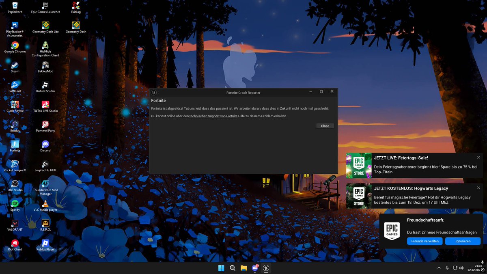Open the Feiertags-Sale Epic Store thumbnail
Viewport: 487px width, 274px height.
click(x=359, y=166)
